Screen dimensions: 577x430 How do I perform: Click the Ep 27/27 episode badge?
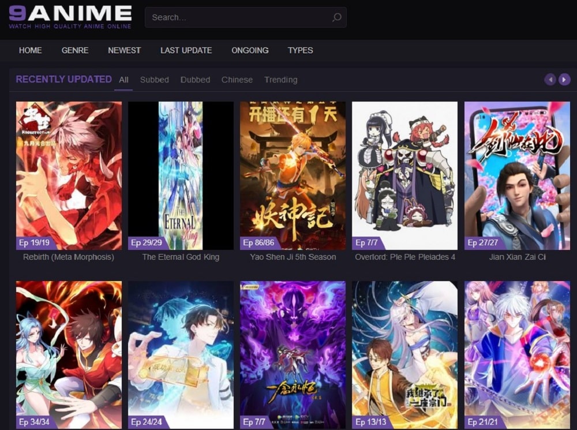point(484,243)
